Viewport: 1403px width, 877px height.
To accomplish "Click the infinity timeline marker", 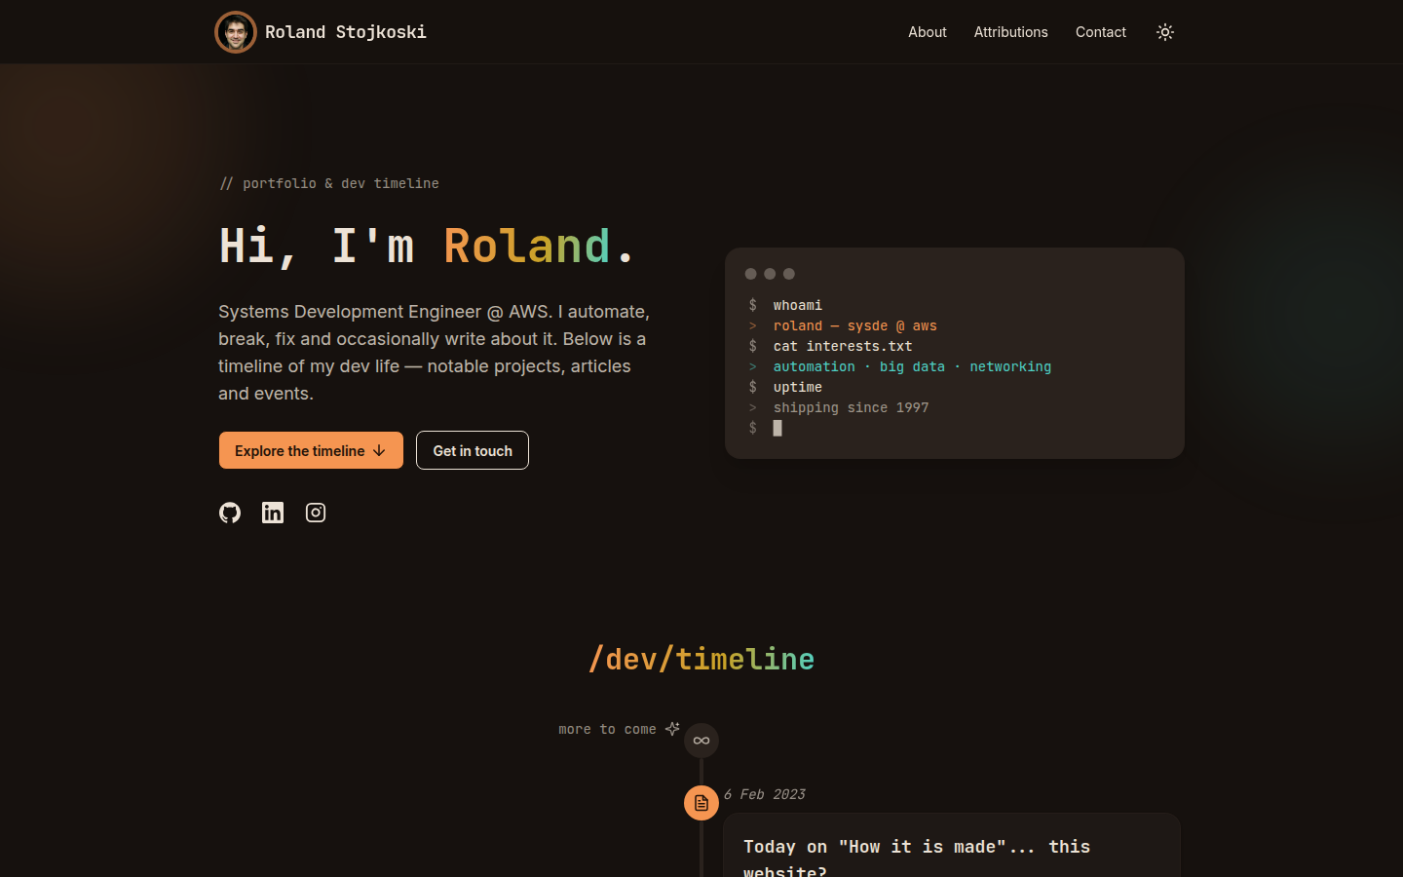I will coord(701,741).
